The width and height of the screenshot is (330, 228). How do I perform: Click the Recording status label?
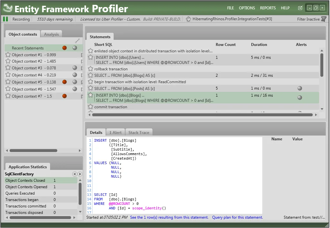point(21,19)
